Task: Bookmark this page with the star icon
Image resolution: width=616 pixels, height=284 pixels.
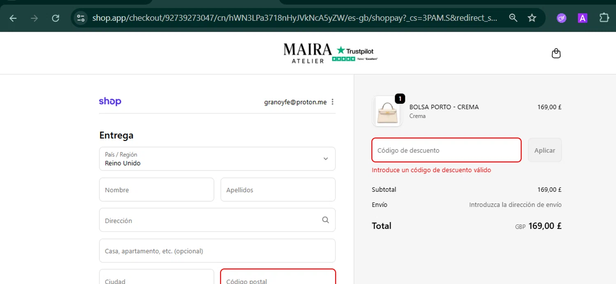Action: pos(532,18)
